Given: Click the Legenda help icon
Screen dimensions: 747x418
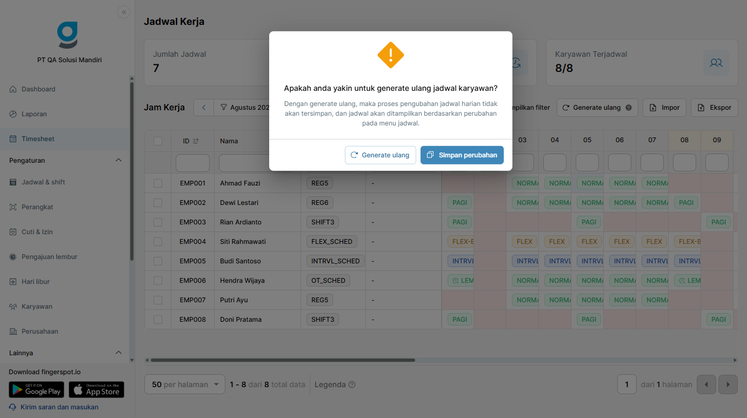Looking at the screenshot, I should [352, 385].
